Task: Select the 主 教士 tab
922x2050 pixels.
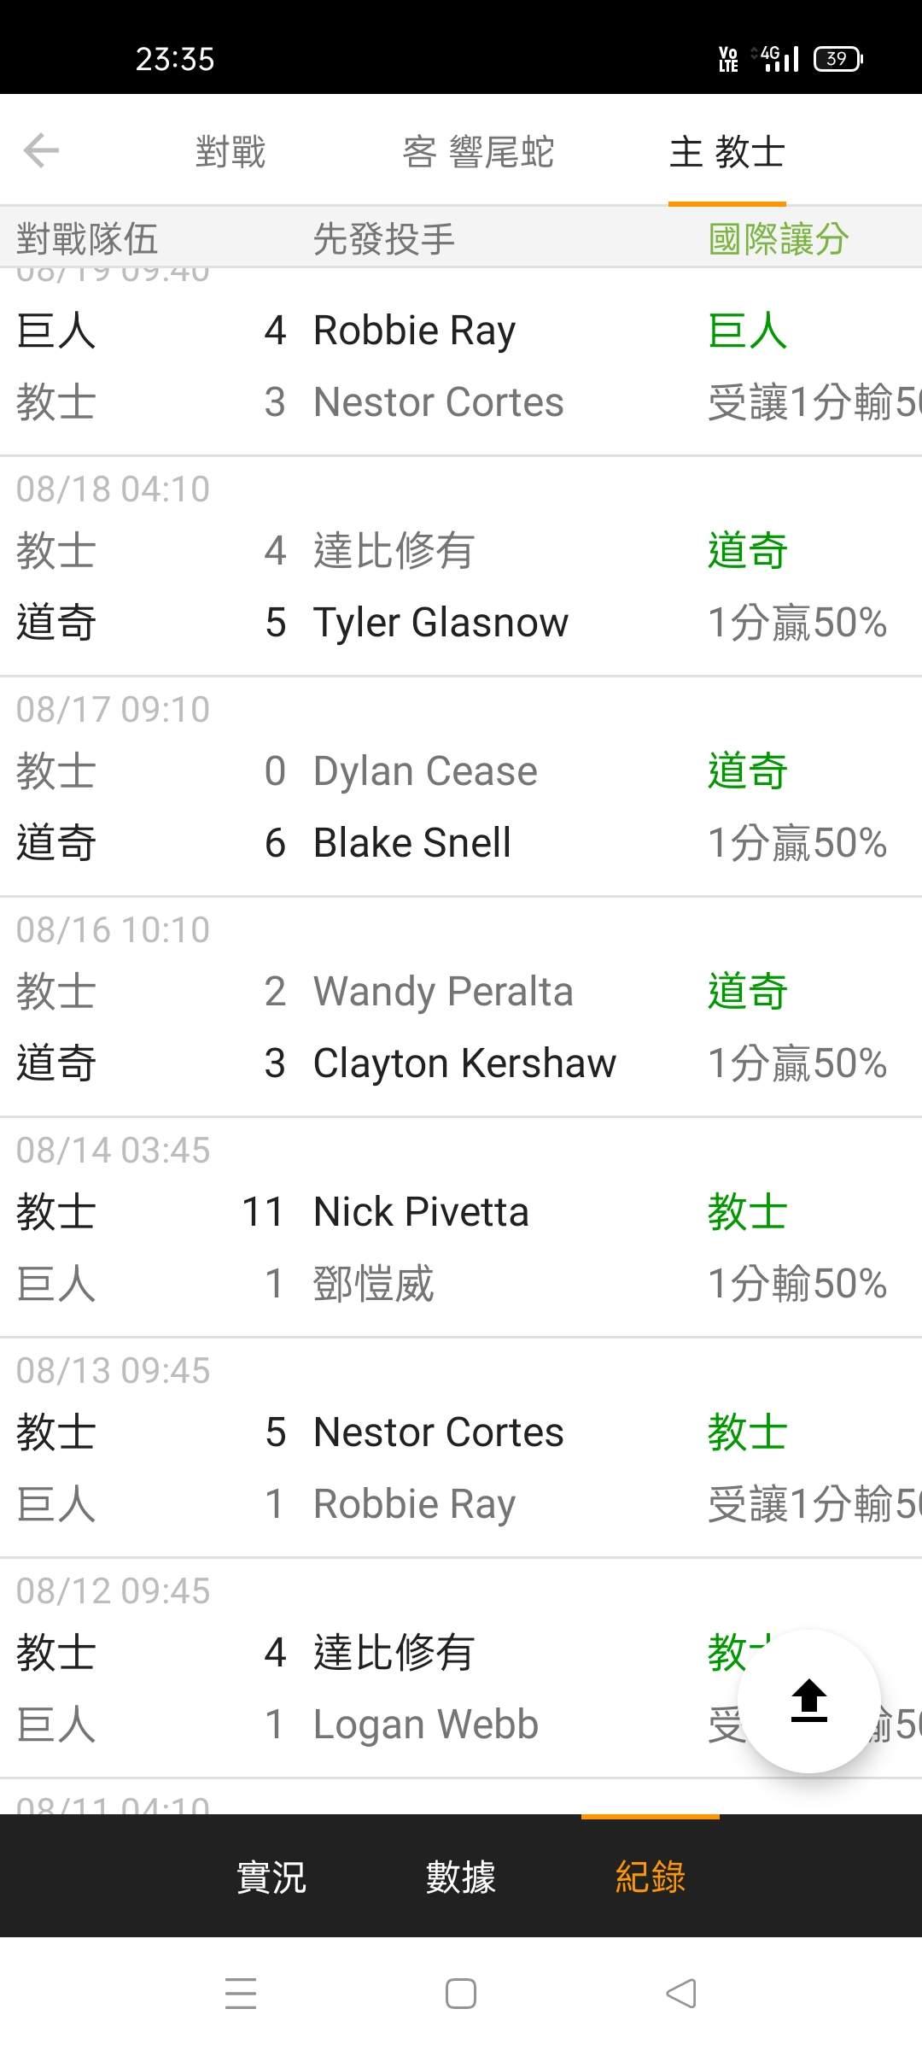Action: click(727, 152)
